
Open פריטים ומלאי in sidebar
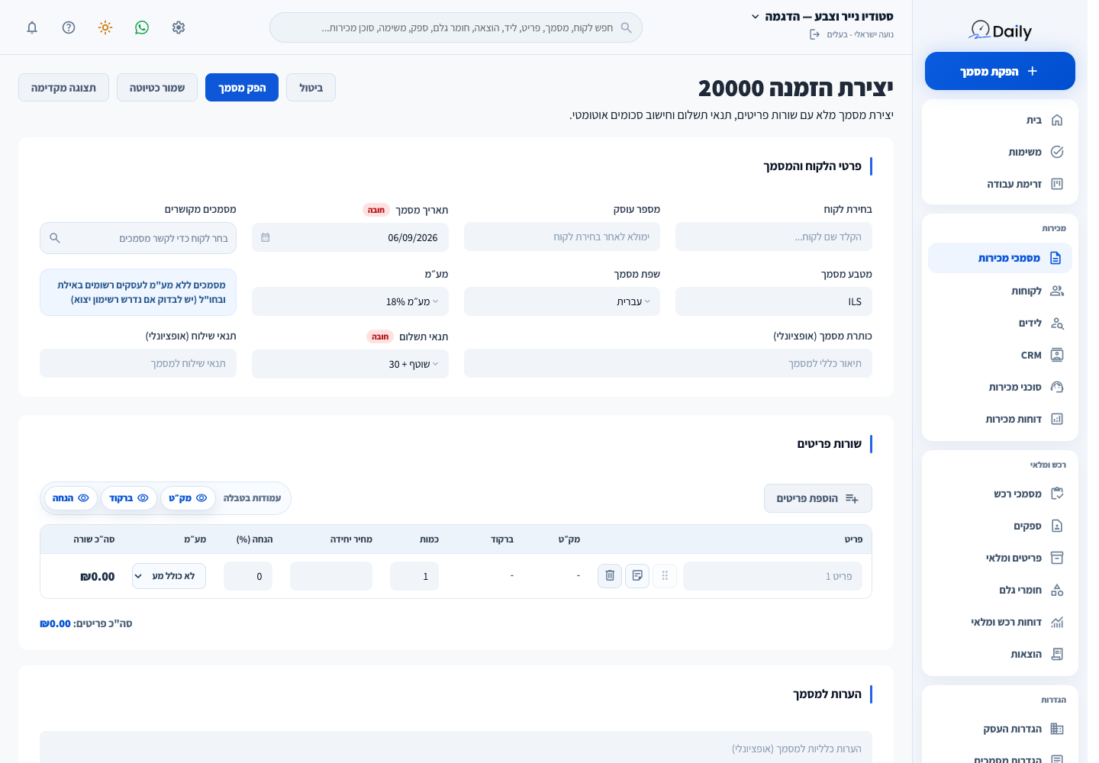pyautogui.click(x=1000, y=558)
